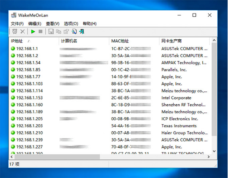Click the horizontal scrollbar right arrow
This screenshot has width=228, height=178.
point(209,157)
